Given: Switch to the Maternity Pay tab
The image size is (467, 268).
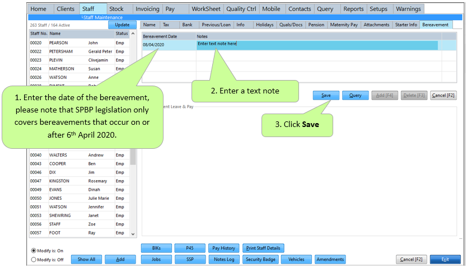Looking at the screenshot, I should coord(343,25).
